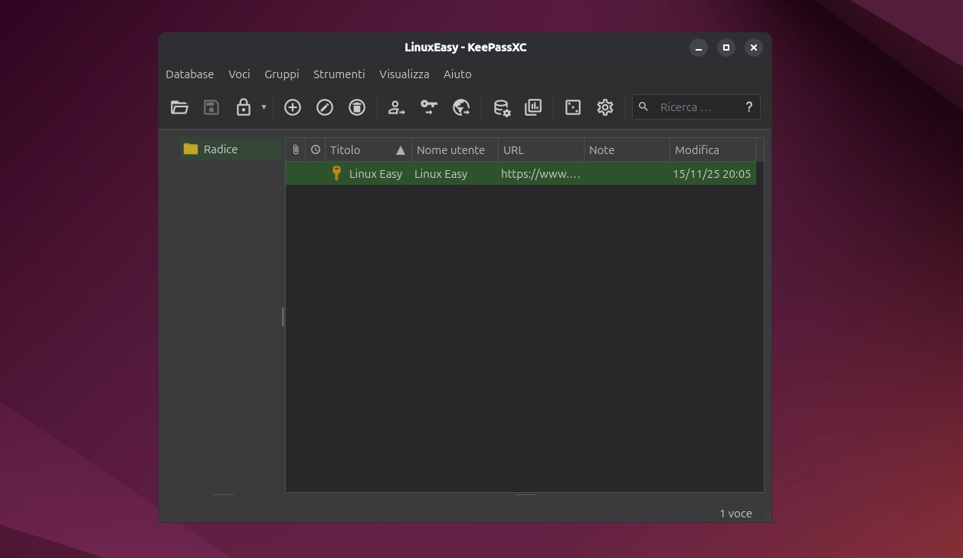Expand the lock button dropdown arrow

(264, 107)
